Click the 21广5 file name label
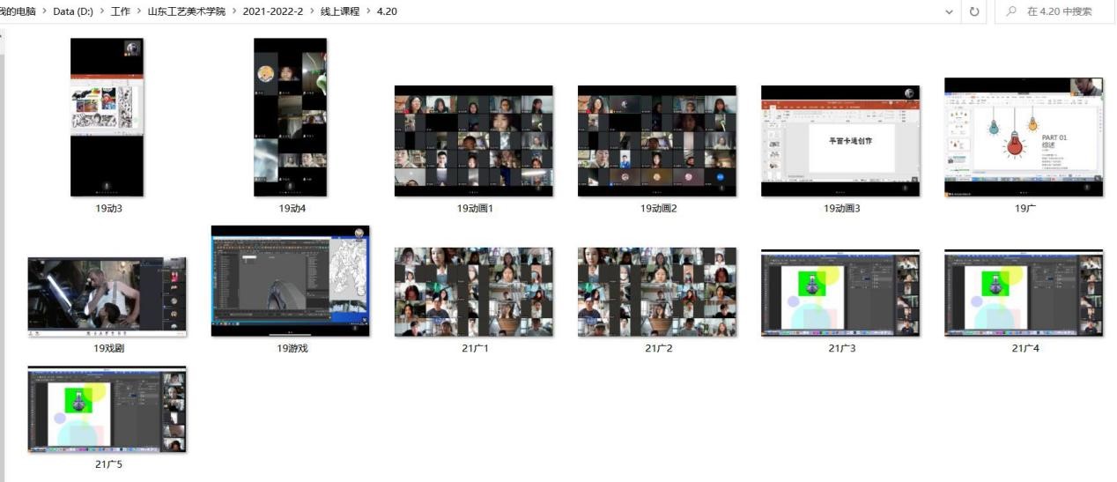The width and height of the screenshot is (1117, 482). pyautogui.click(x=108, y=464)
